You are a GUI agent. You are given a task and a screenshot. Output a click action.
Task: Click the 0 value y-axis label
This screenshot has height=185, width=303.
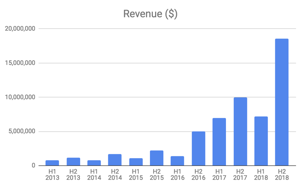pos(33,166)
